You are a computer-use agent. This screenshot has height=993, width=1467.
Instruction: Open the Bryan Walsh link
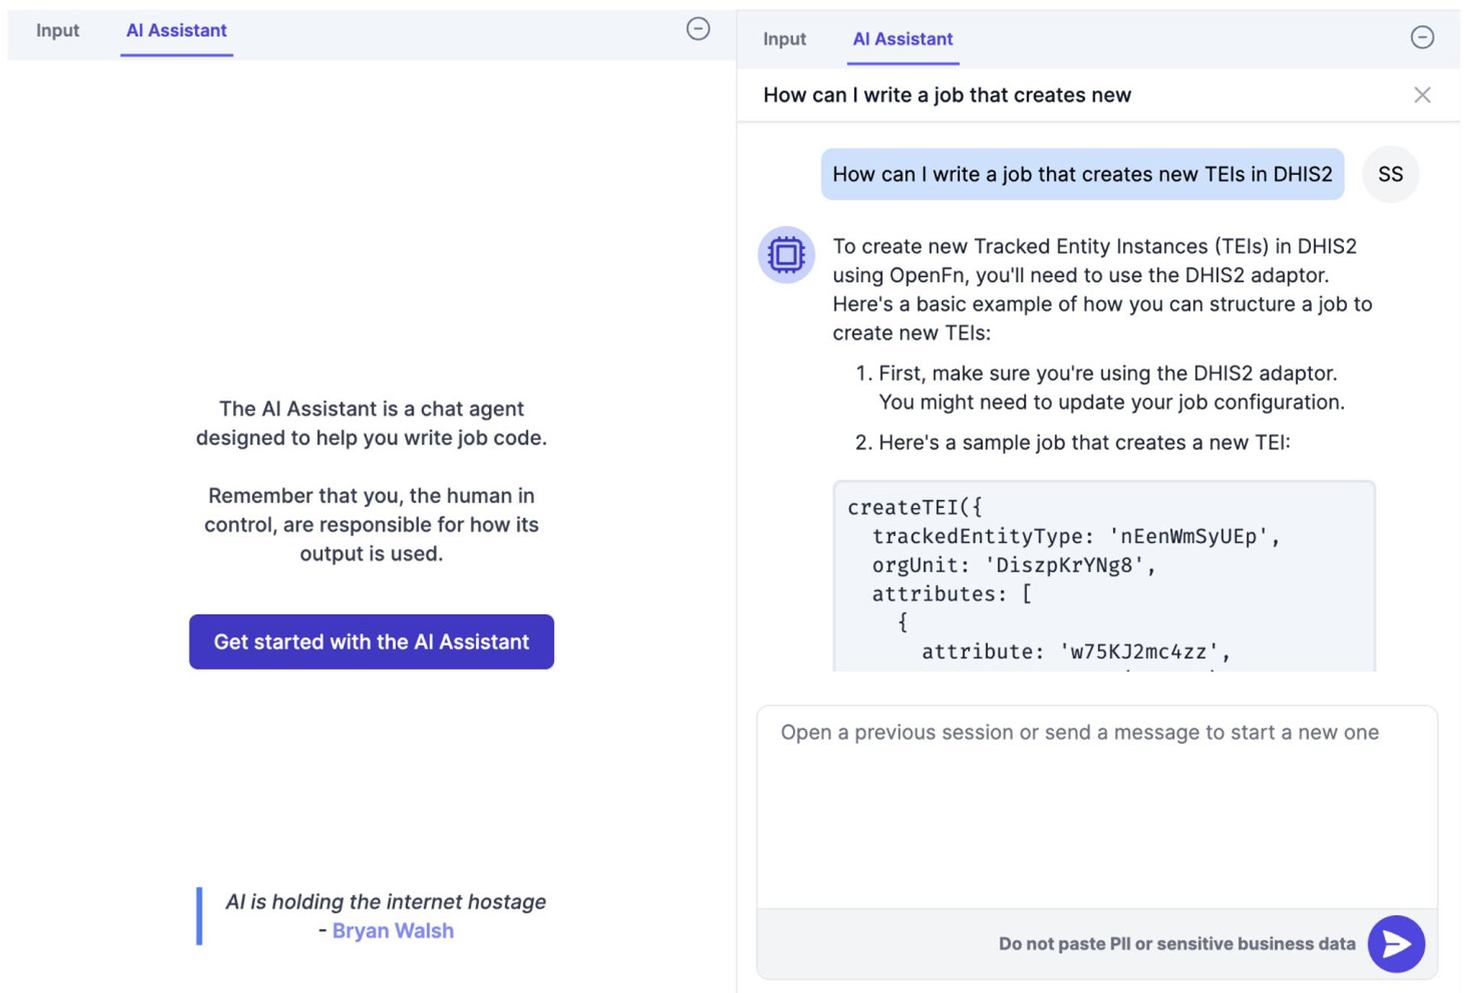point(393,930)
